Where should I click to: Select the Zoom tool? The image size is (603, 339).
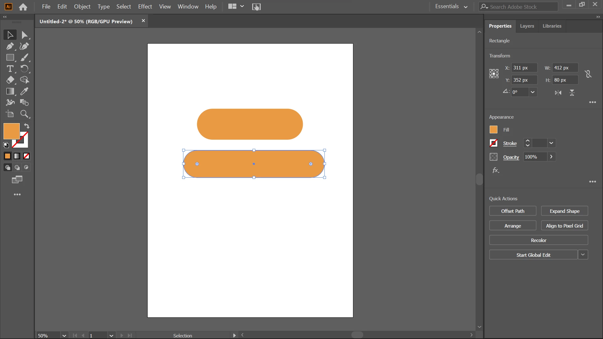point(24,114)
